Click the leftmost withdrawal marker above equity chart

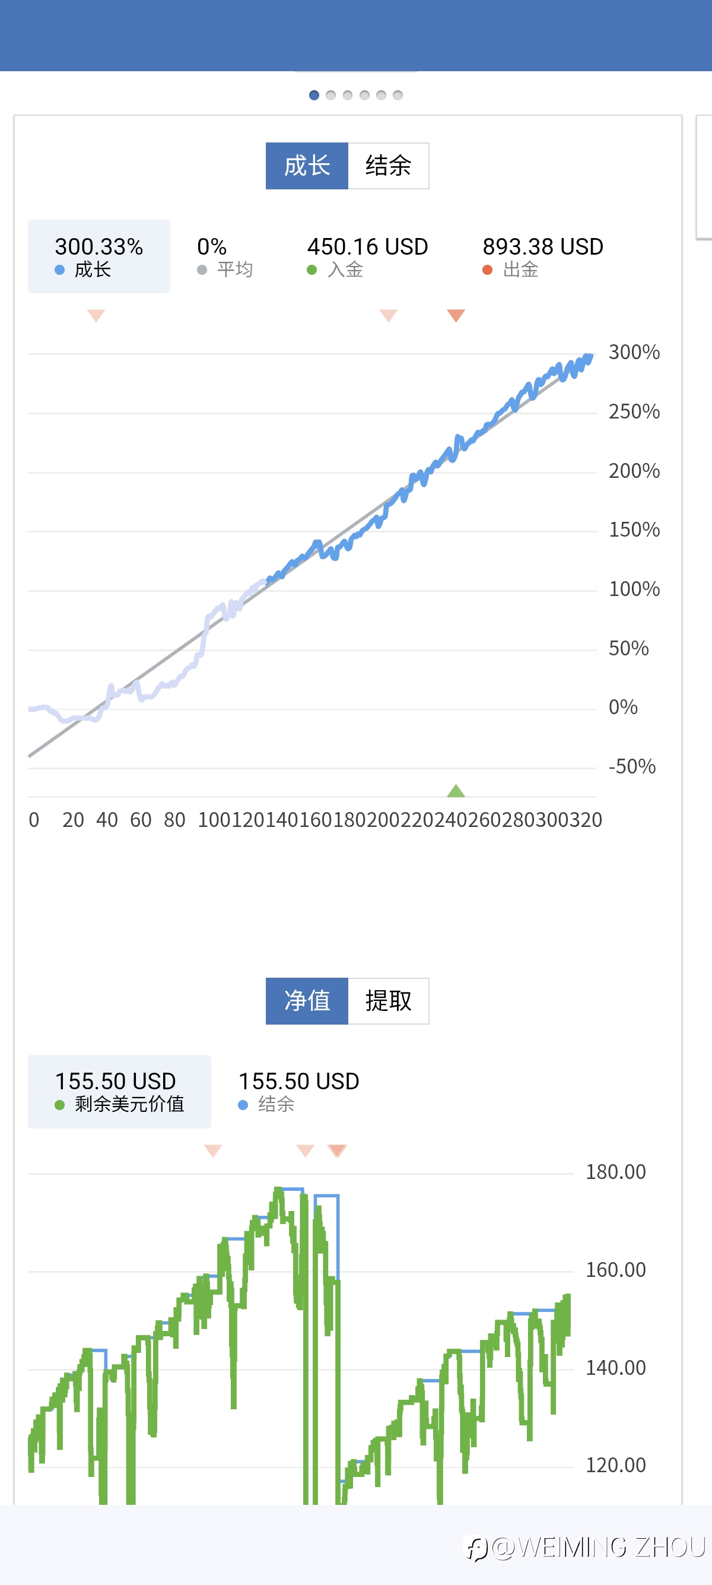[x=213, y=1150]
